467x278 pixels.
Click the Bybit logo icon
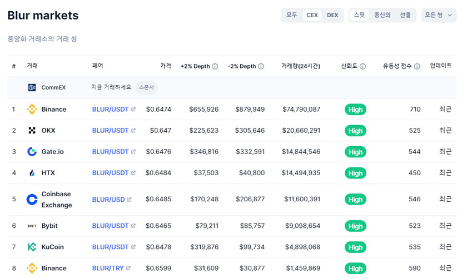(x=32, y=226)
